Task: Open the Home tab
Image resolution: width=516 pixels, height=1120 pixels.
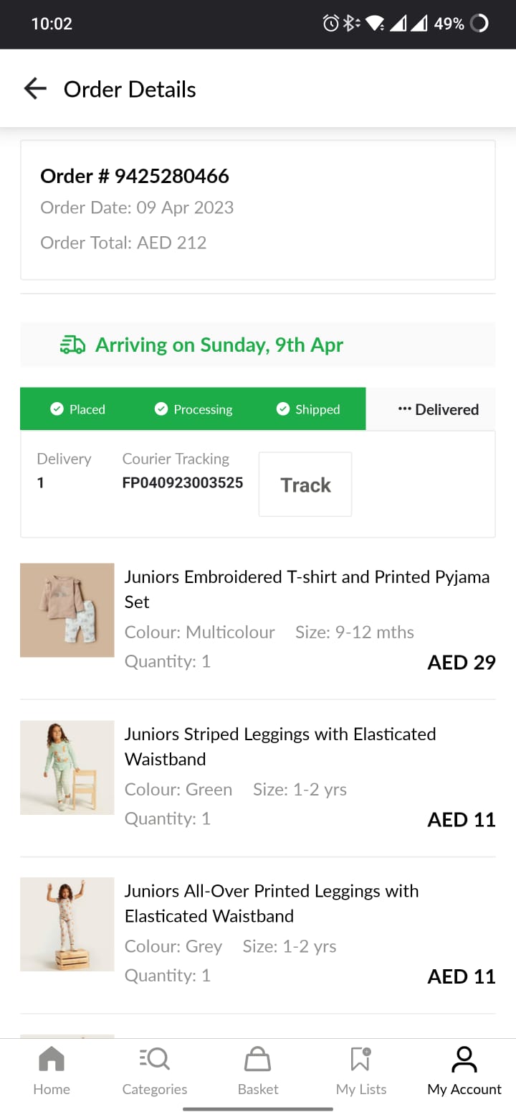Action: pyautogui.click(x=52, y=1060)
